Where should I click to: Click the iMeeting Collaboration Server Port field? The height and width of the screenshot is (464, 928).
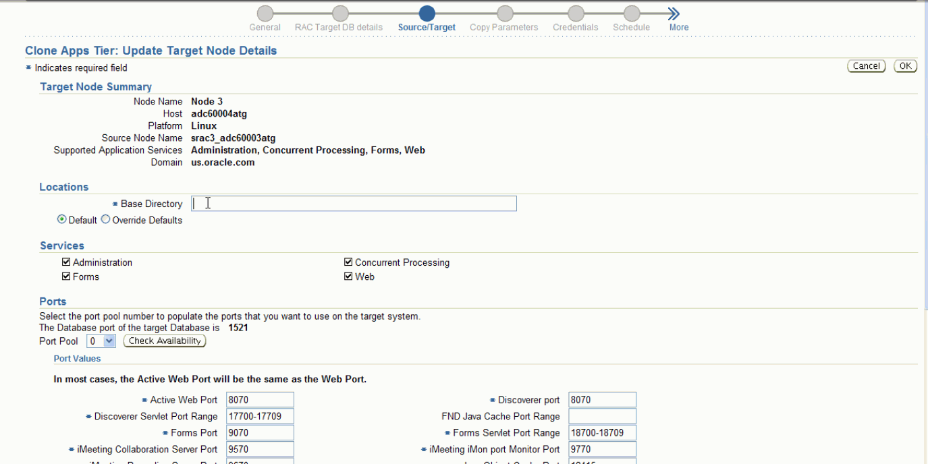click(261, 449)
